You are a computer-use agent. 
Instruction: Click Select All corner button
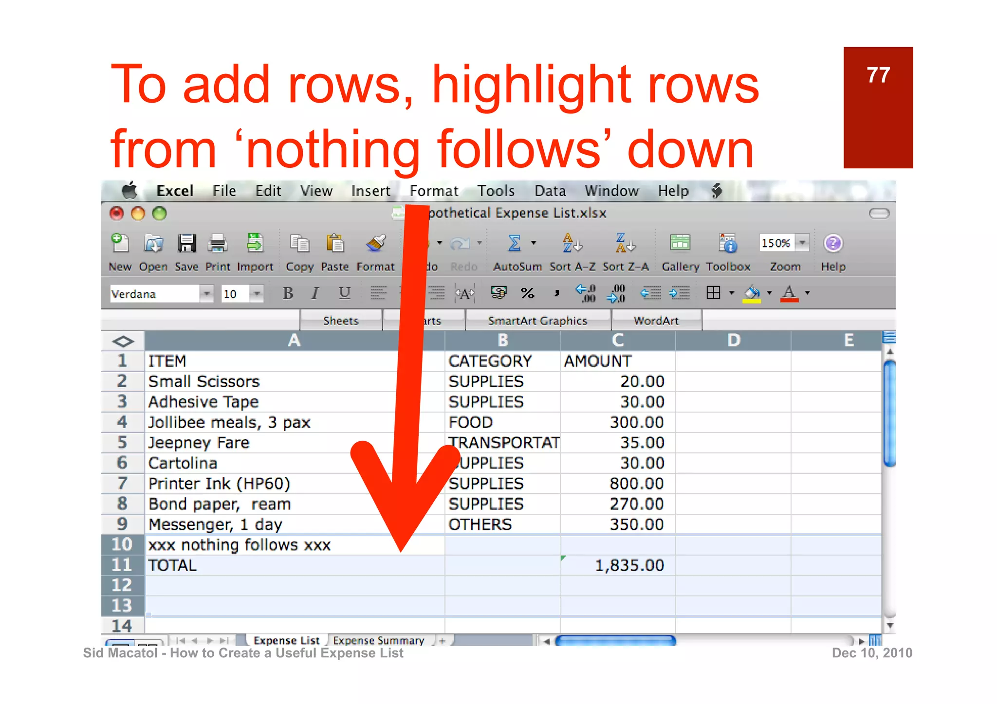coord(123,341)
